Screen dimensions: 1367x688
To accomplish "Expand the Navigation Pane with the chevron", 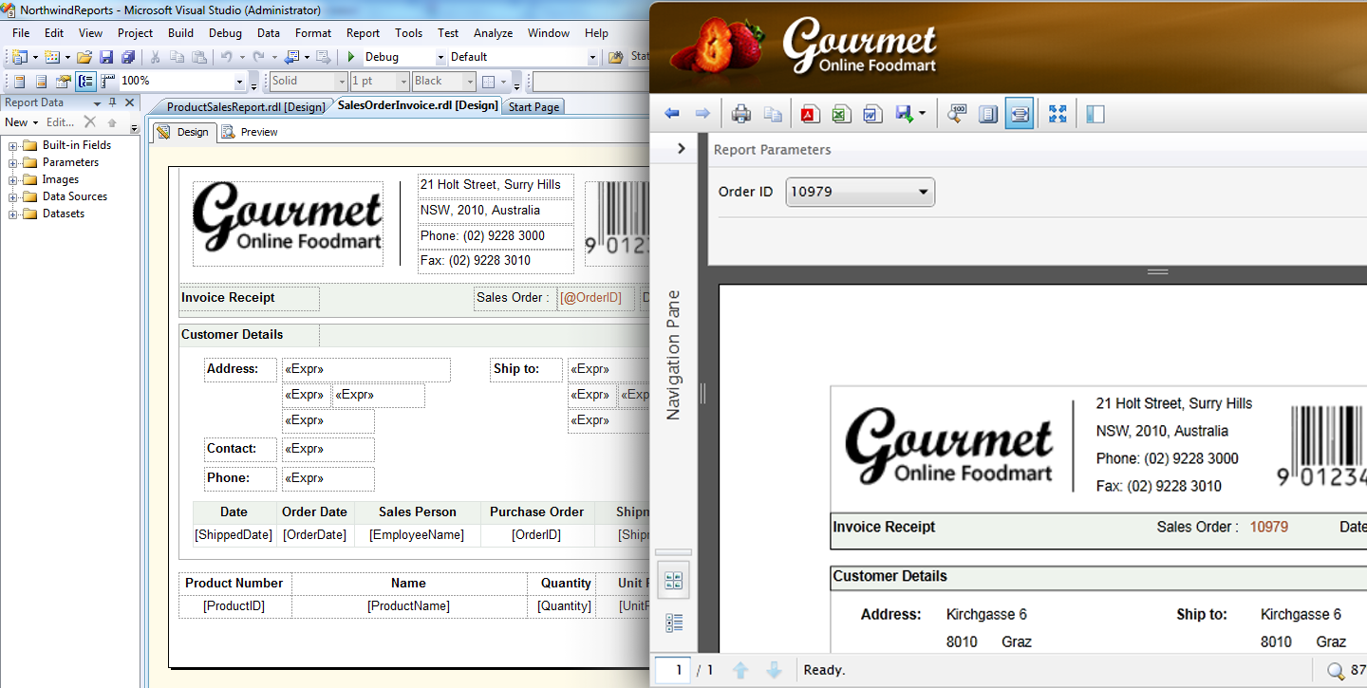I will tap(681, 148).
